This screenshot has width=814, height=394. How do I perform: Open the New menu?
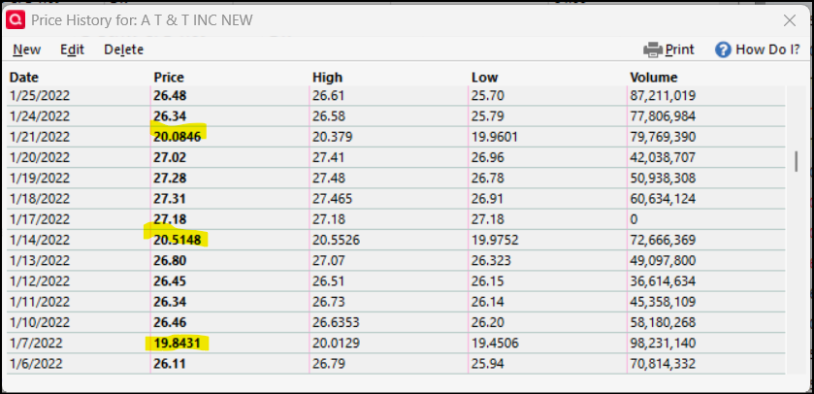(27, 49)
